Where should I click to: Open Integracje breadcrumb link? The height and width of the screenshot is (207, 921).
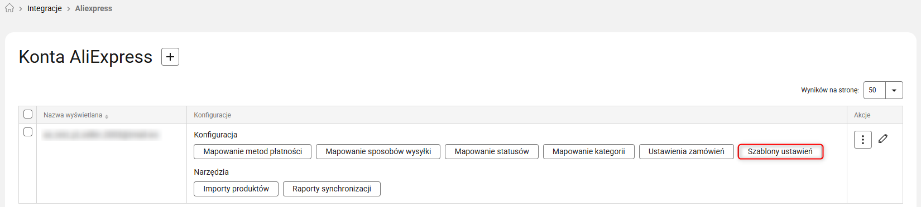(x=45, y=8)
